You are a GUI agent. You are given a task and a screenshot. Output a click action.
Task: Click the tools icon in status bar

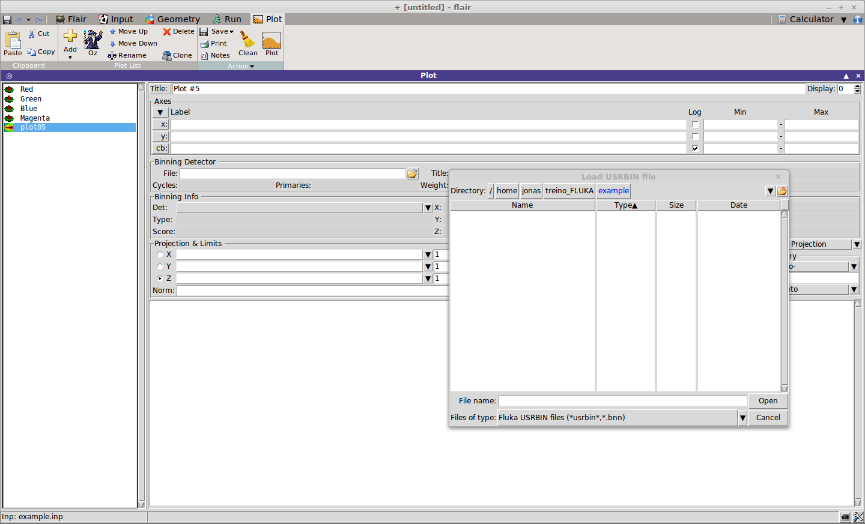858,517
